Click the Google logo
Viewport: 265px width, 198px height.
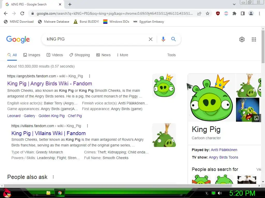18,39
